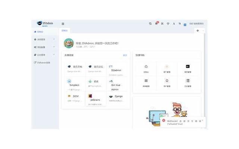Switch to the open page tab below the hamburger icon

tap(65, 31)
